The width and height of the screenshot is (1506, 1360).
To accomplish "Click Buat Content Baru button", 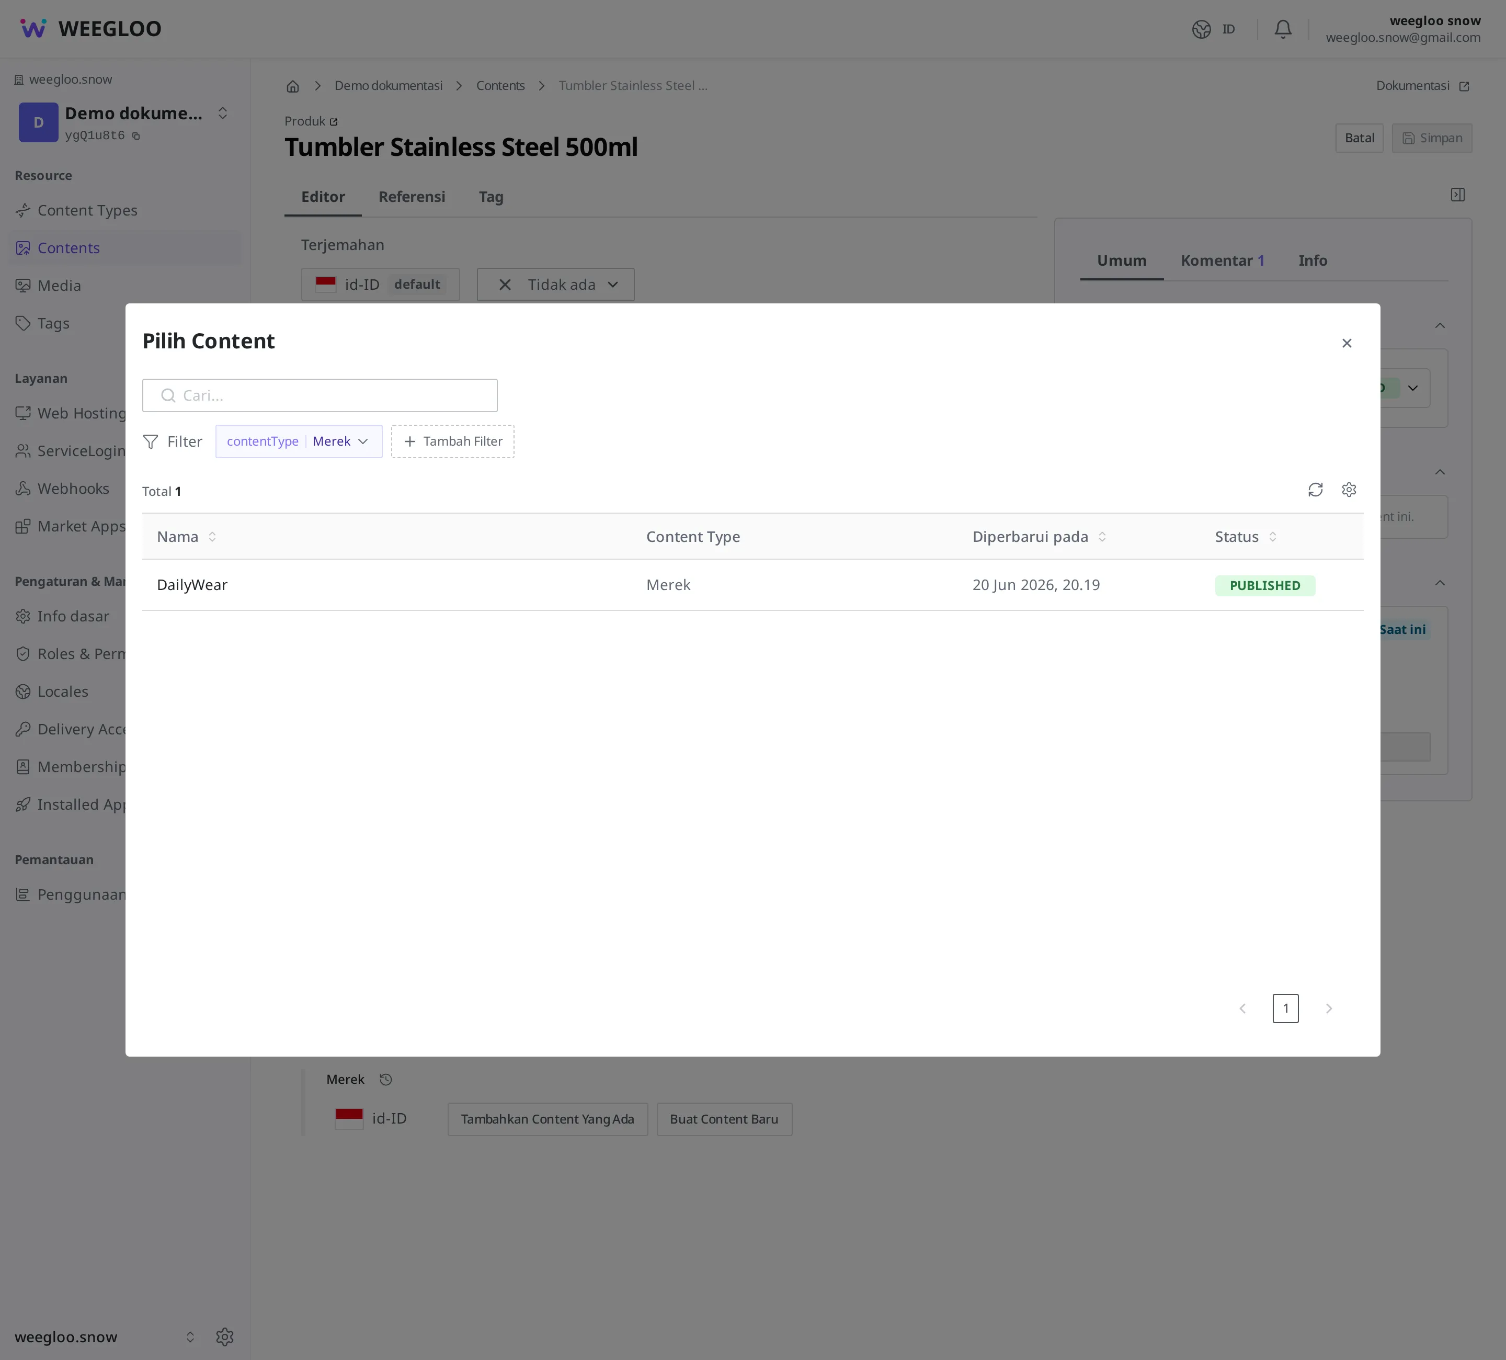I will (x=724, y=1119).
